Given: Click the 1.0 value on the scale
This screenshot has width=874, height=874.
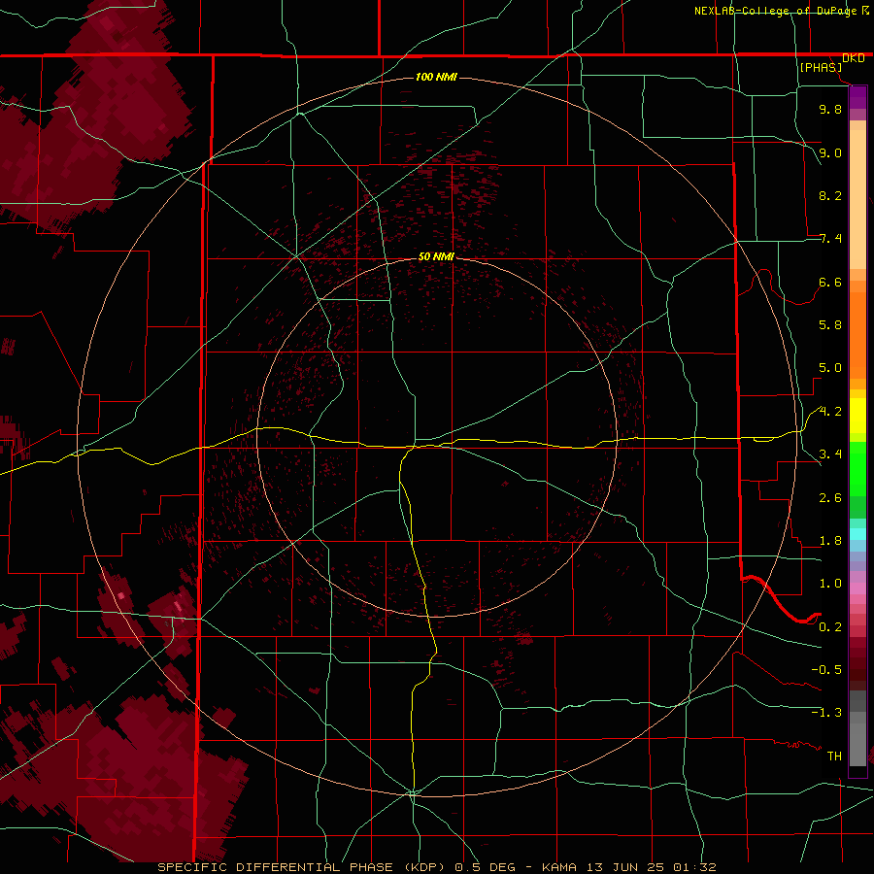Looking at the screenshot, I should pyautogui.click(x=830, y=584).
